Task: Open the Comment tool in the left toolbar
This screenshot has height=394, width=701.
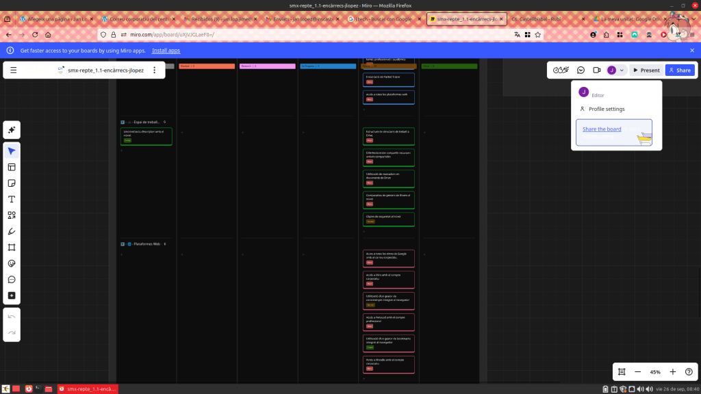Action: click(12, 280)
